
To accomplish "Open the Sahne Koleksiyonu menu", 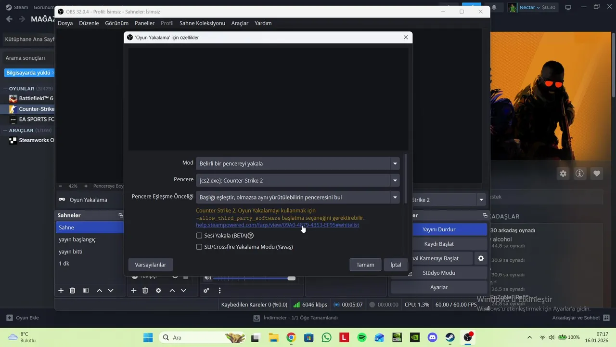I will pyautogui.click(x=202, y=23).
